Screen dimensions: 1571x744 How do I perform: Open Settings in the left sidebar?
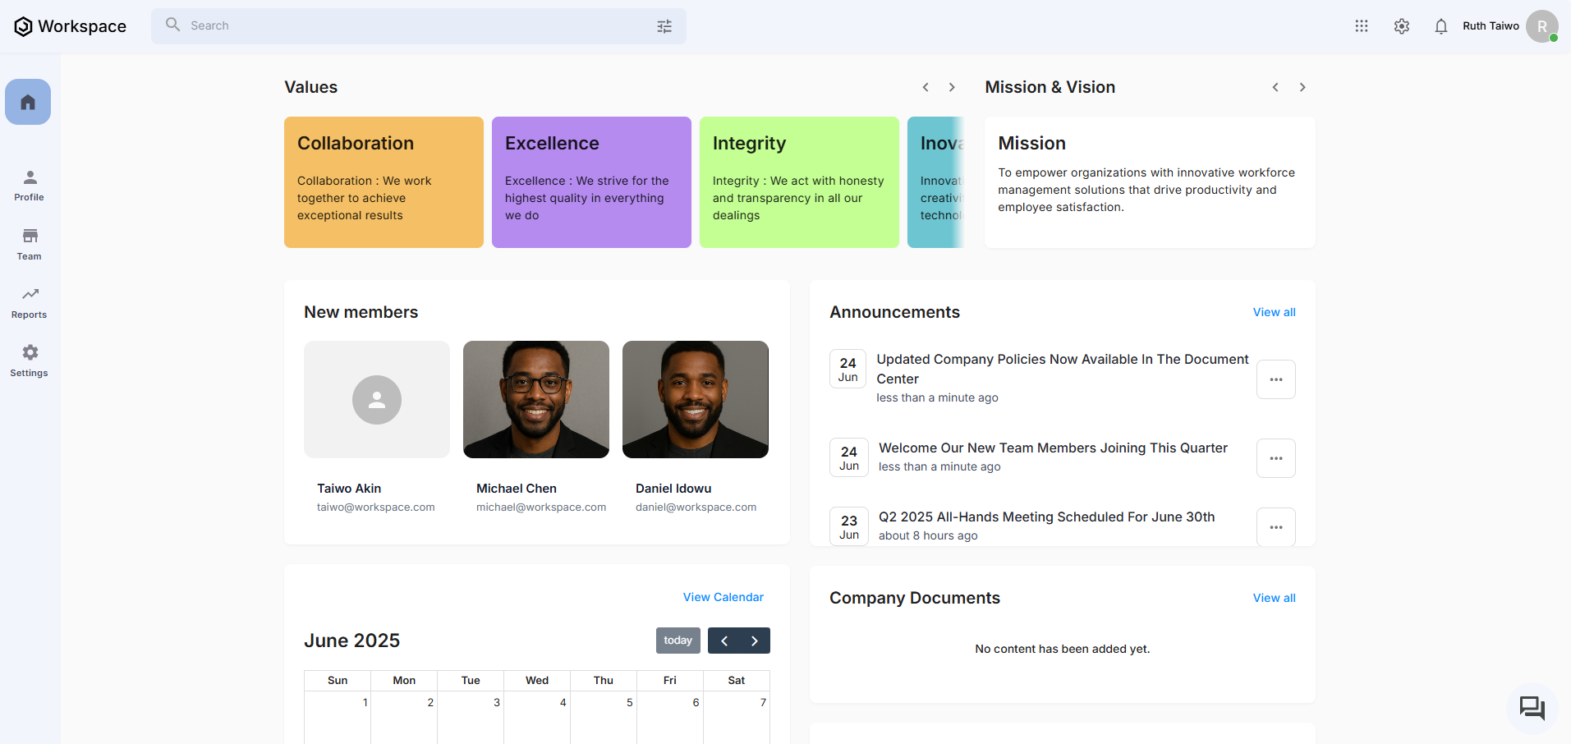[x=30, y=361]
